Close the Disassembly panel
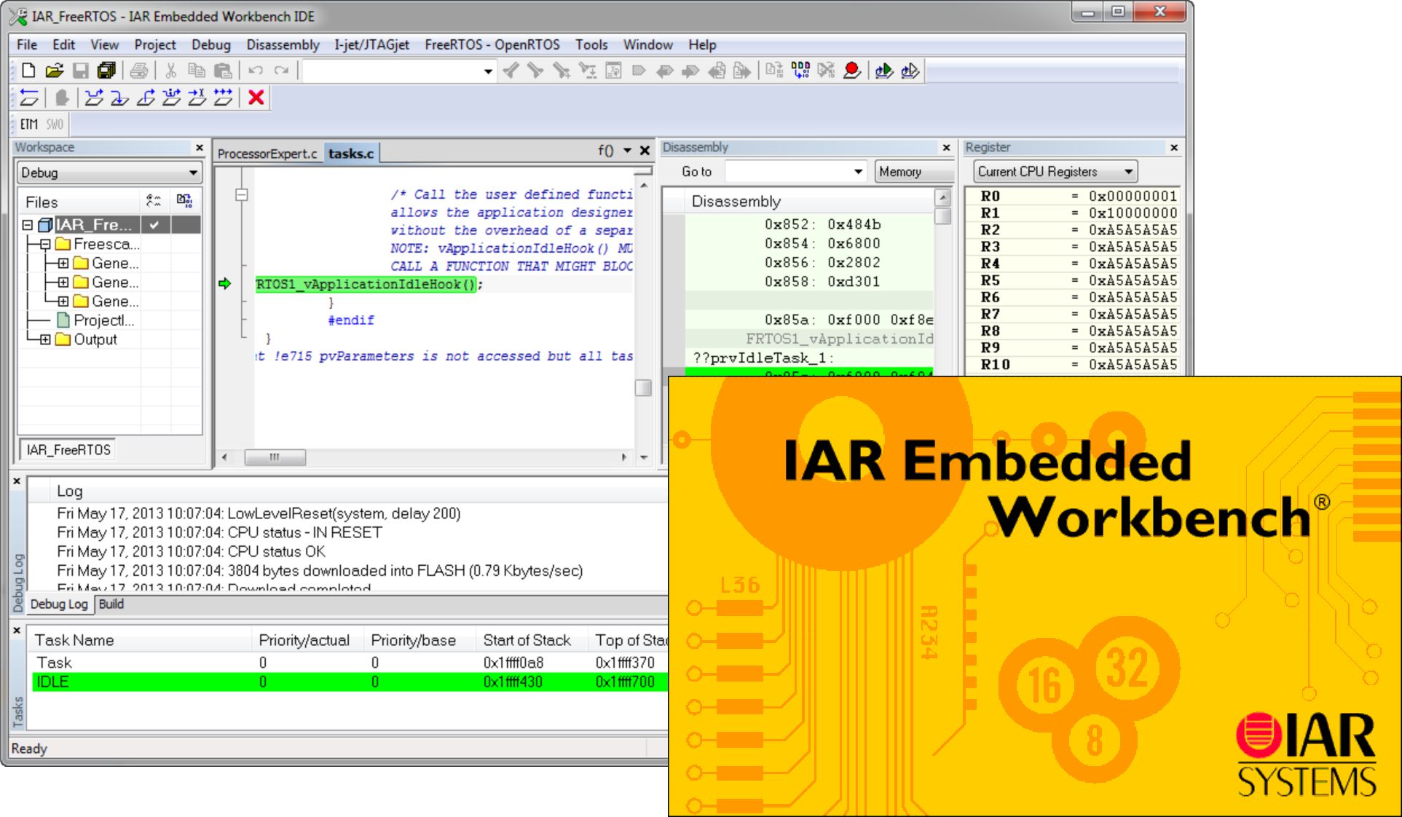The height and width of the screenshot is (817, 1402). pyautogui.click(x=947, y=147)
